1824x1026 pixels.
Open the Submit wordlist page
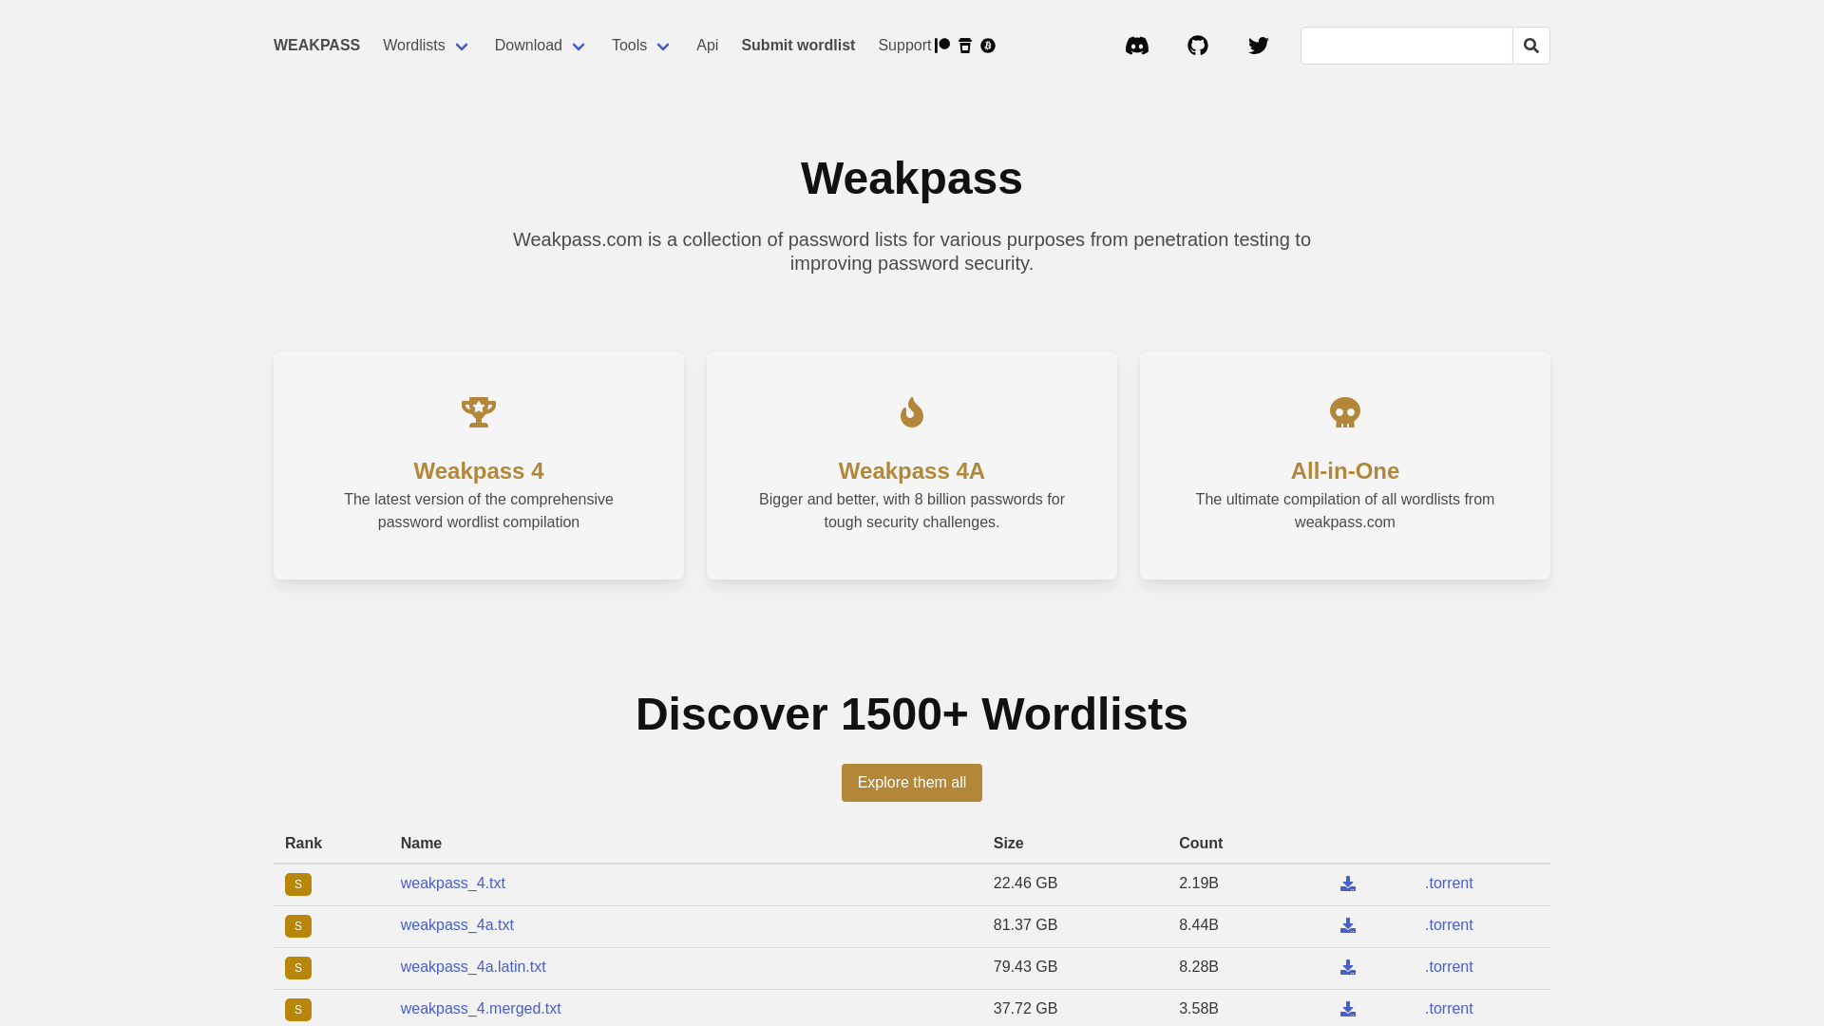tap(798, 46)
